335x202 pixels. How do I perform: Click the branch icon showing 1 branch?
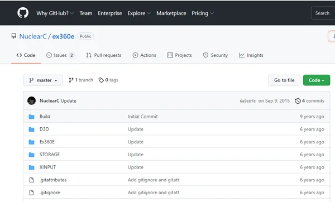(x=71, y=80)
